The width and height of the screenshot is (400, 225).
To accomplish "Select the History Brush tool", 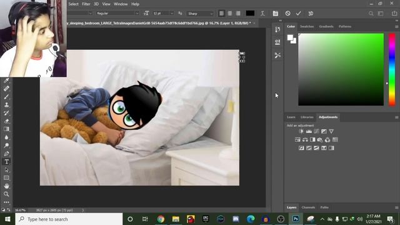I will pyautogui.click(x=6, y=113).
